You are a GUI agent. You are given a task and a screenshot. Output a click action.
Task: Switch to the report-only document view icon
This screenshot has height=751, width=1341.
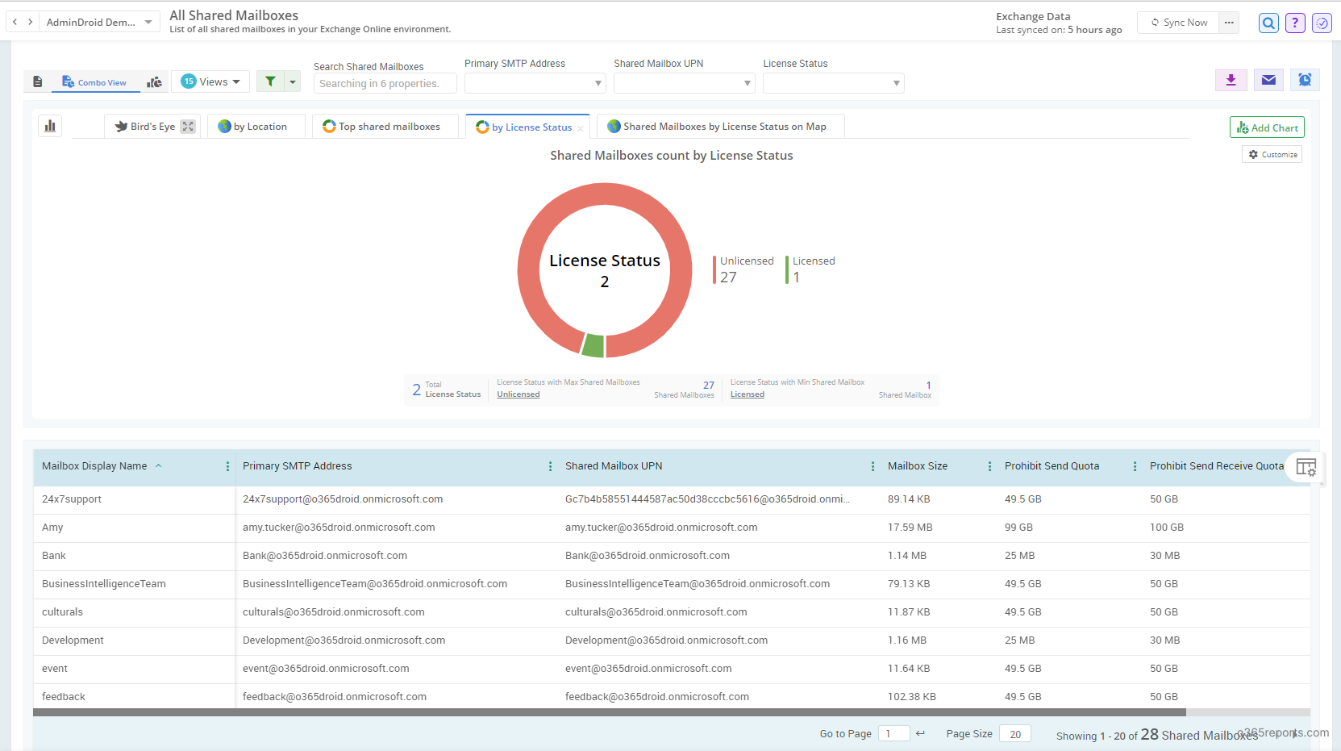(x=38, y=81)
